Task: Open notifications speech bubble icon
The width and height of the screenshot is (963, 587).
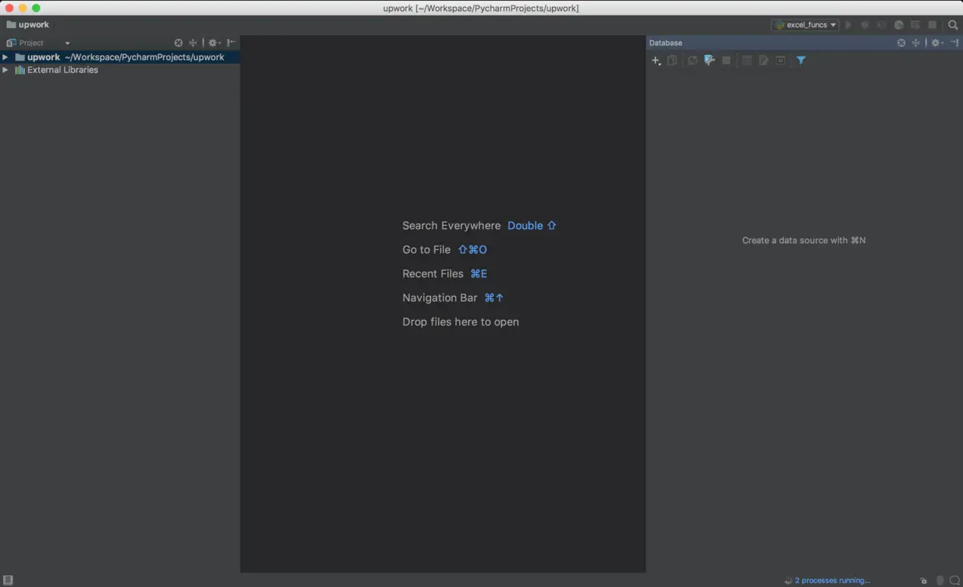Action: 954,581
